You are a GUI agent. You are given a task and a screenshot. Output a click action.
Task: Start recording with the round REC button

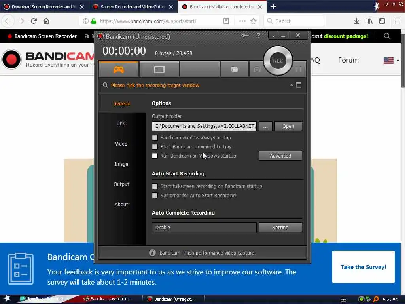(x=278, y=61)
